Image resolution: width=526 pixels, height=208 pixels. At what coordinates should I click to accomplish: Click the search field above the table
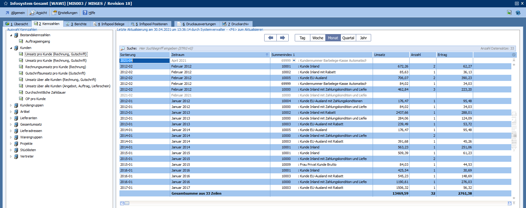[214, 48]
